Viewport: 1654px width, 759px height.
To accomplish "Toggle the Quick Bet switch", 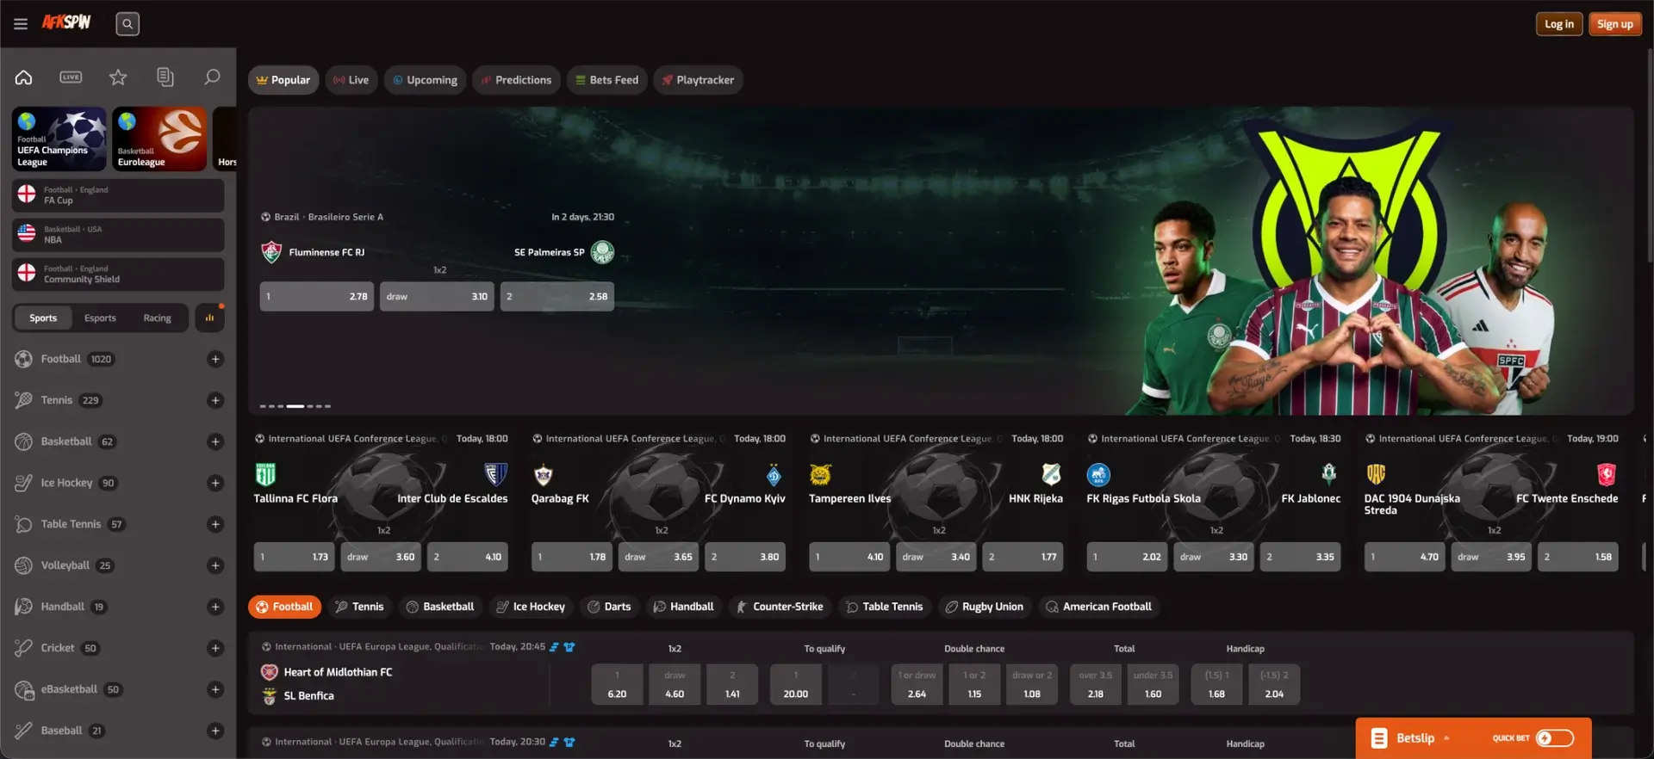I will pyautogui.click(x=1555, y=738).
